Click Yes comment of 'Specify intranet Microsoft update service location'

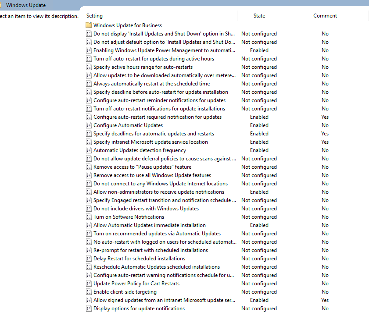[x=325, y=142]
